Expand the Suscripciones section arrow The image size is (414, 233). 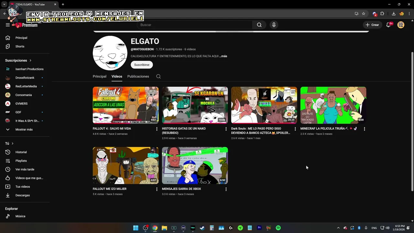(30, 61)
